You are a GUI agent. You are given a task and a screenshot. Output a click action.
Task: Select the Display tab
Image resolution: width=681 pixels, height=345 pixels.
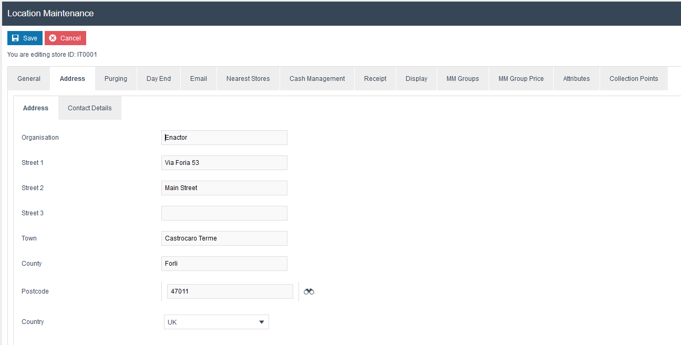[416, 79]
